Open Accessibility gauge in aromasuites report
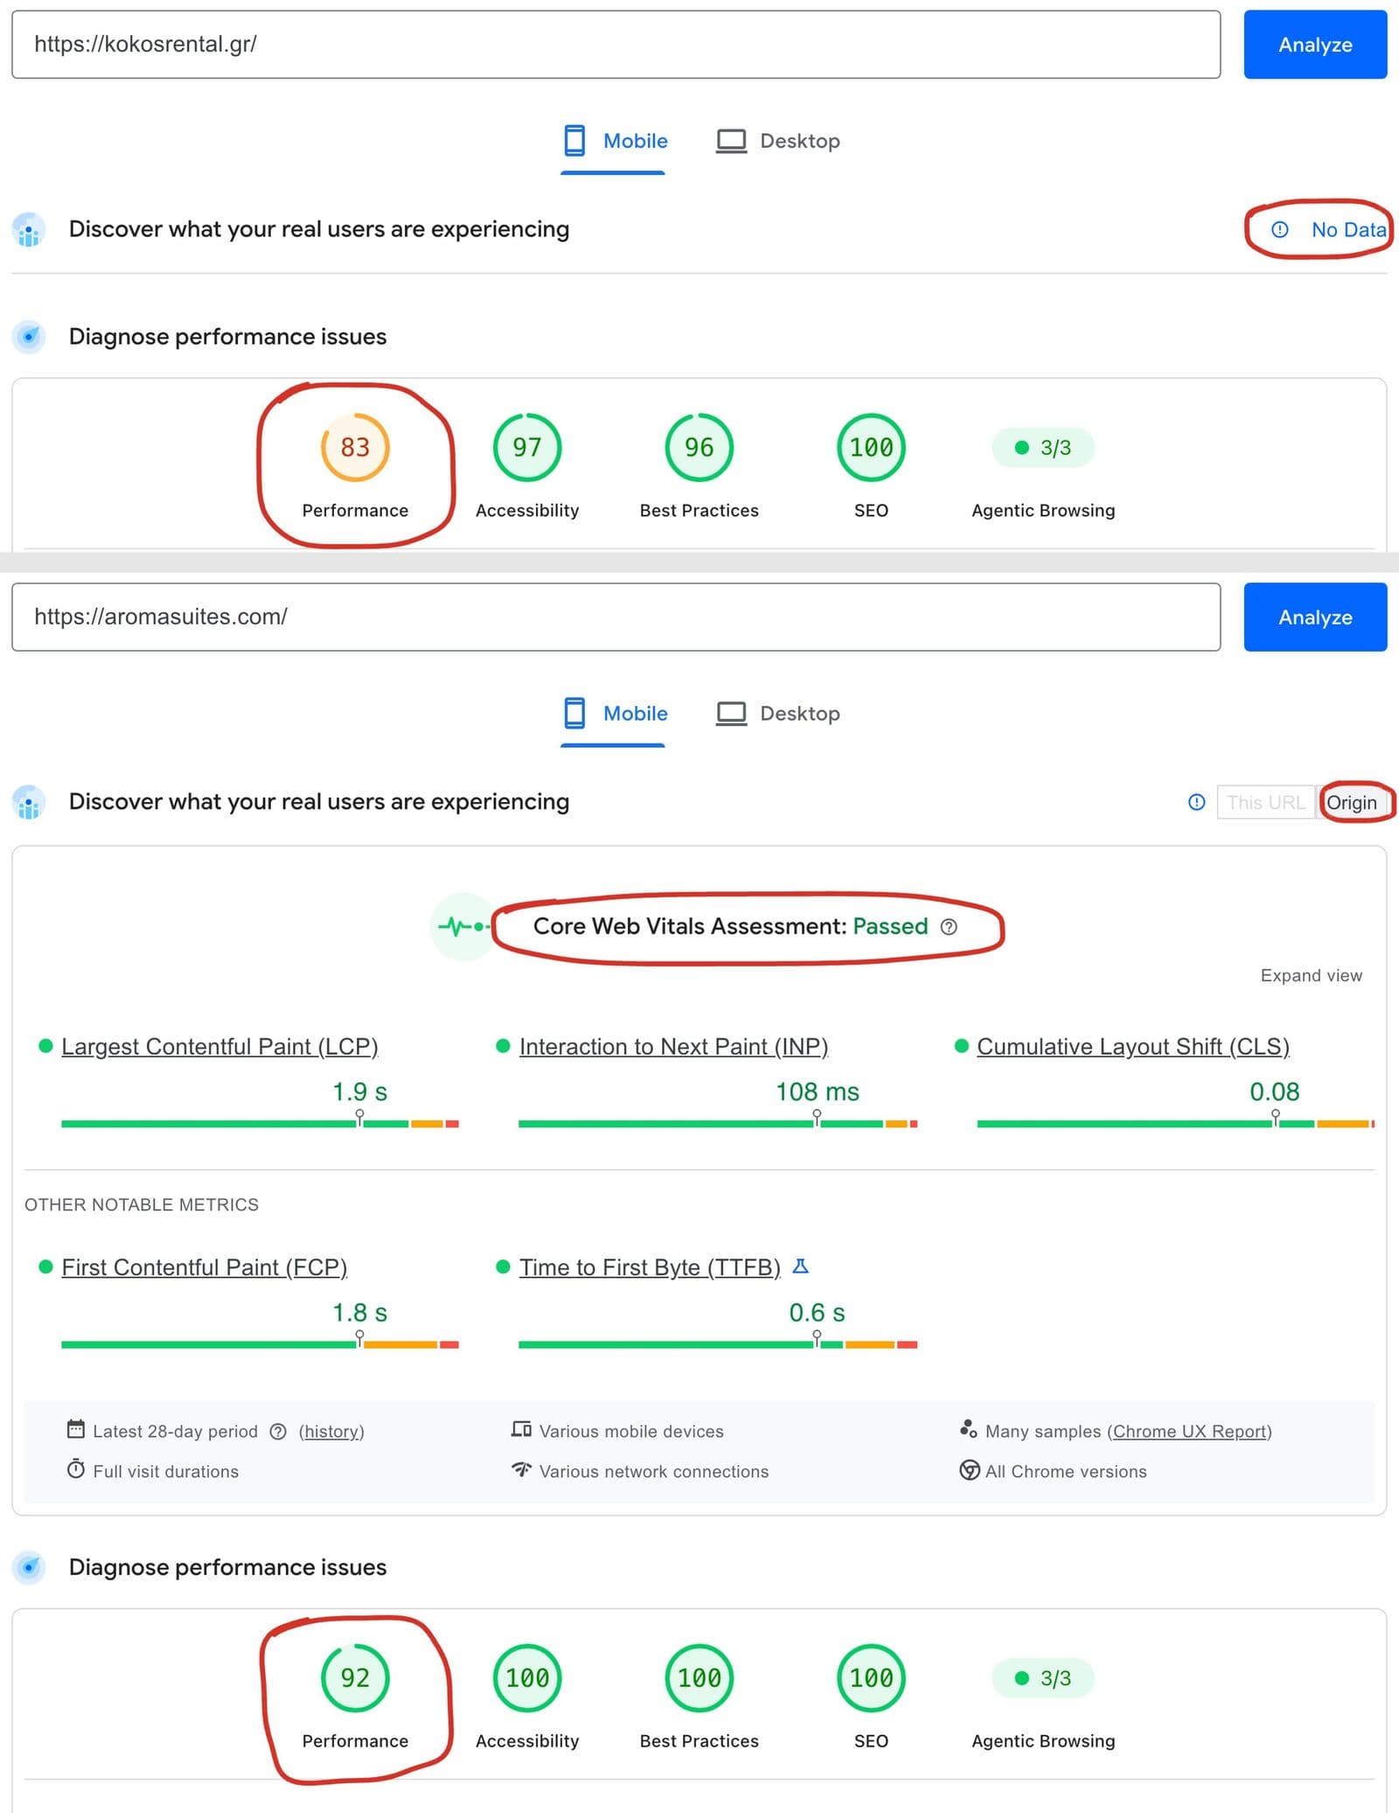Image resolution: width=1399 pixels, height=1813 pixels. (527, 1677)
